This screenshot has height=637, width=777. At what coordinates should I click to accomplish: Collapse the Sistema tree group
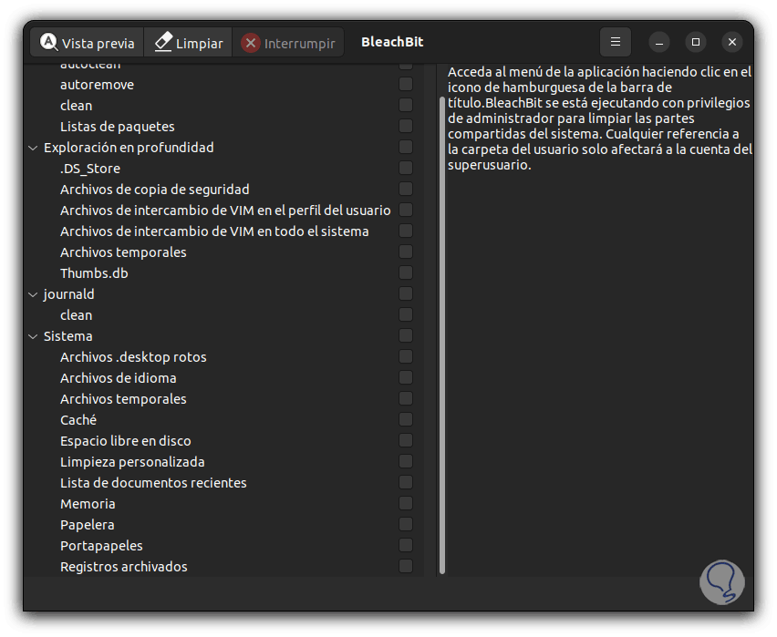tap(33, 336)
